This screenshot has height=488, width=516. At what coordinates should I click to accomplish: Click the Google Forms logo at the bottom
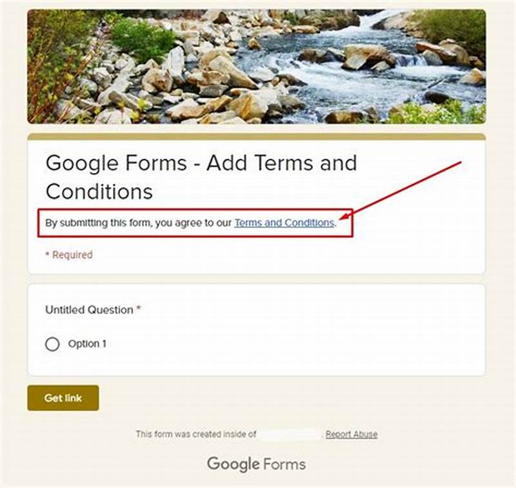(257, 464)
